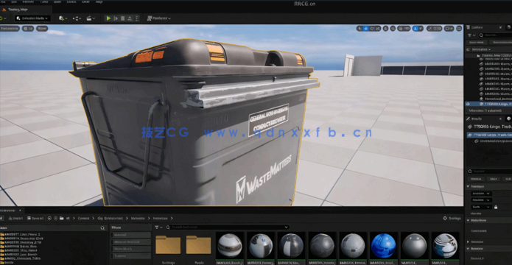Click the Outliner search field
Screen dimensions: 512x265
click(x=495, y=35)
